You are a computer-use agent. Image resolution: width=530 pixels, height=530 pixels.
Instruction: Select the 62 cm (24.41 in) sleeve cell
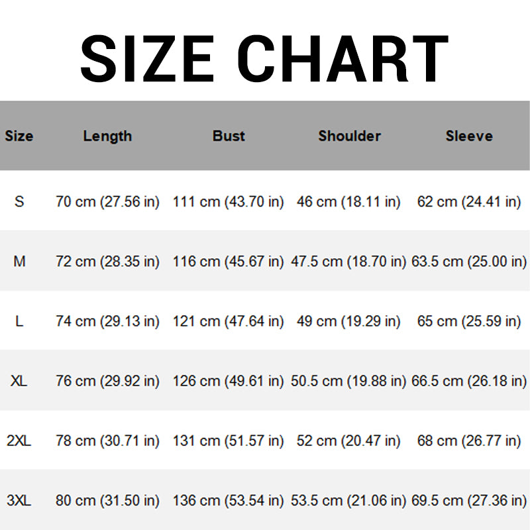(x=469, y=202)
